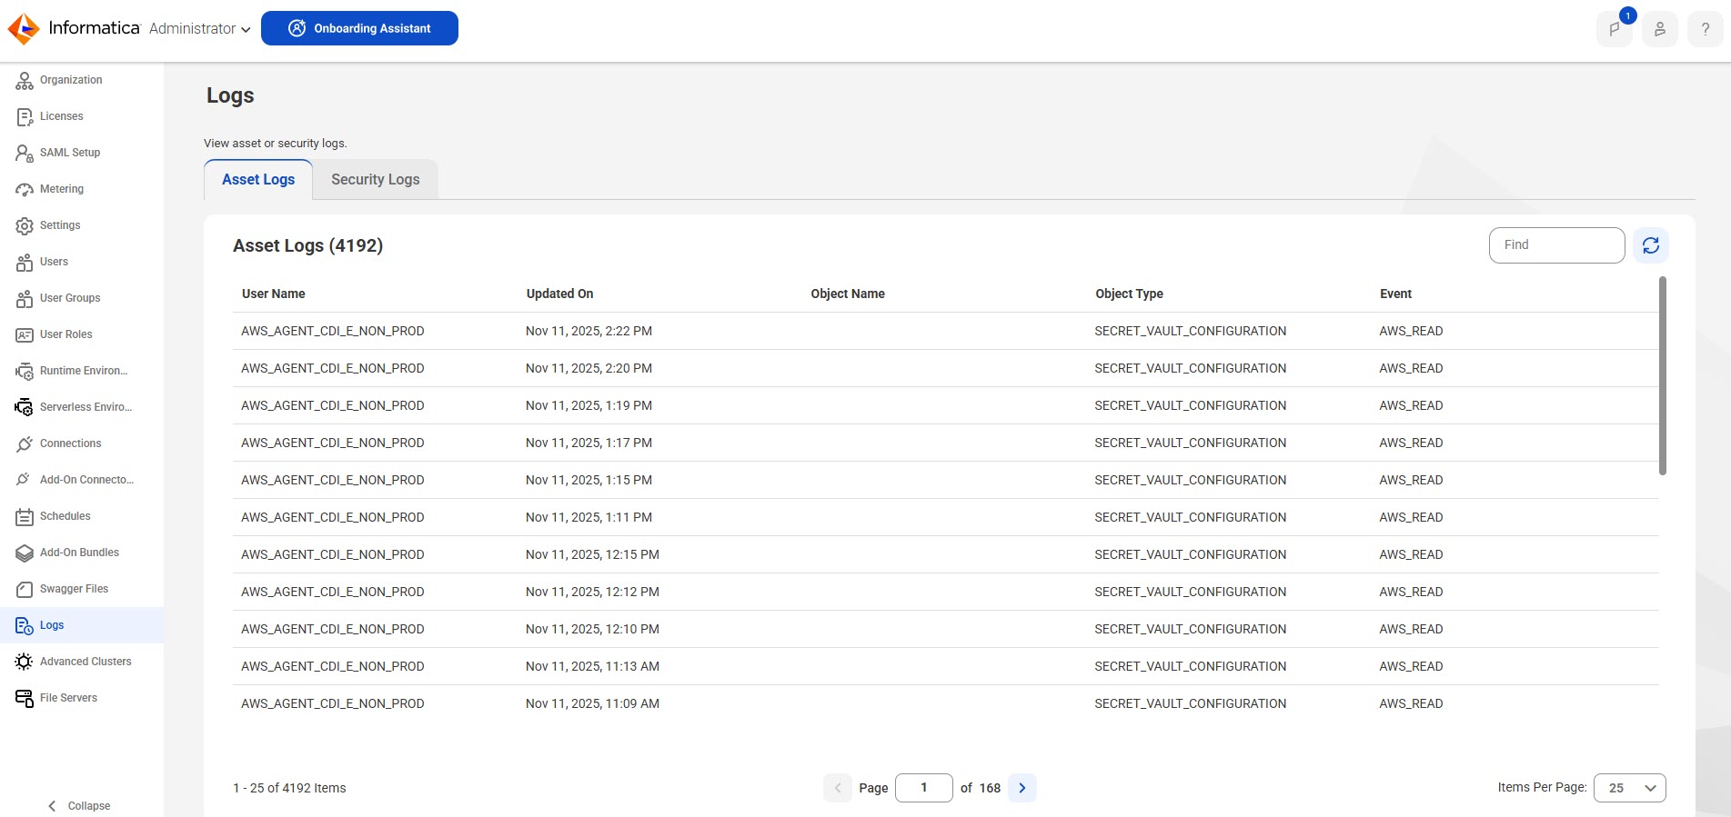Open Settings gear icon in sidebar
1731x817 pixels.
click(x=25, y=225)
